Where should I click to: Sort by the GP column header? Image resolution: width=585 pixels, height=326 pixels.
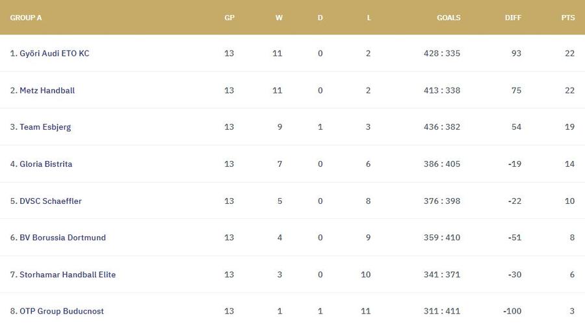tap(229, 18)
